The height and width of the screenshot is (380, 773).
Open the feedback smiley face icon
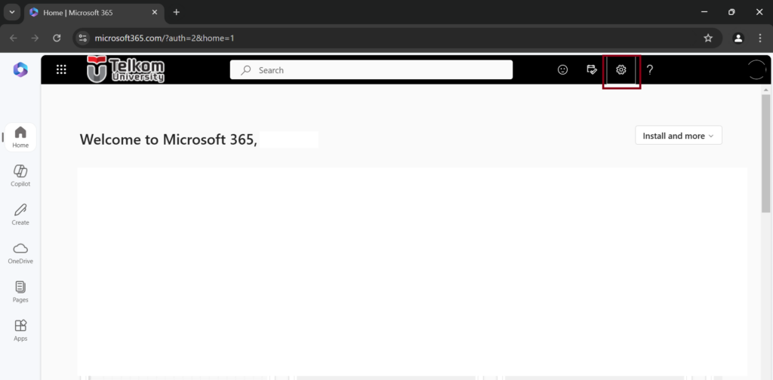coord(562,70)
